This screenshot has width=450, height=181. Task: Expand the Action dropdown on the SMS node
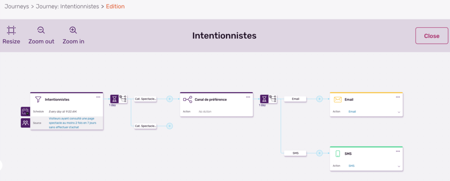[x=399, y=165]
